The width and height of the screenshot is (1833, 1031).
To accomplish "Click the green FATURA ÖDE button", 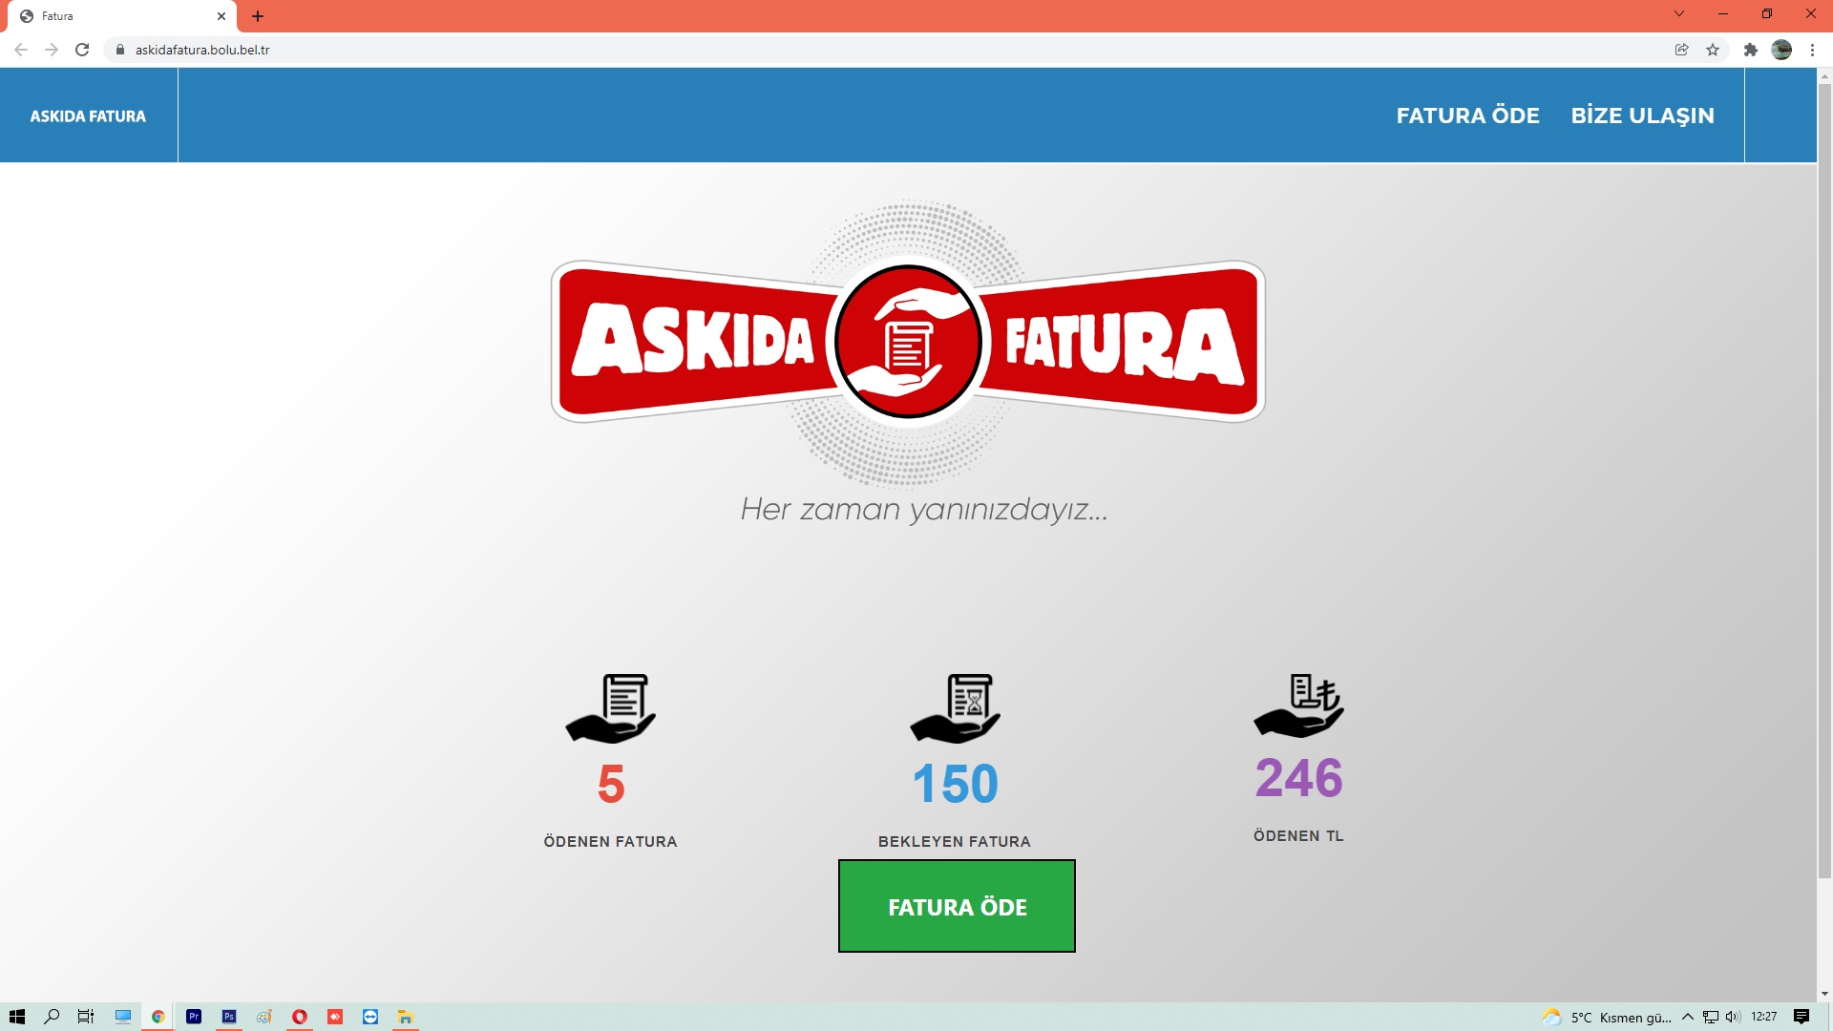I will coord(957,906).
